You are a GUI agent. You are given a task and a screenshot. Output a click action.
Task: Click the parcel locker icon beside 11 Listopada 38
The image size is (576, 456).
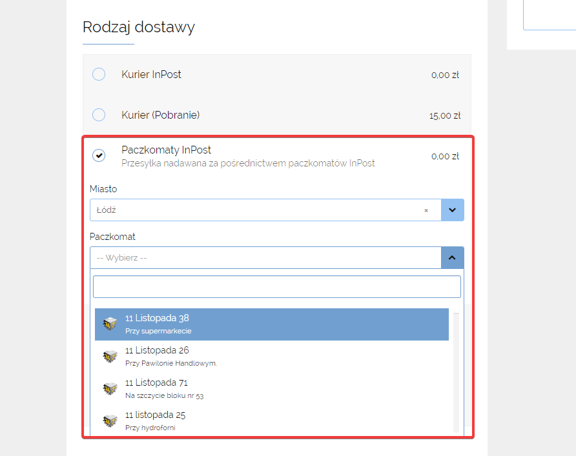110,324
